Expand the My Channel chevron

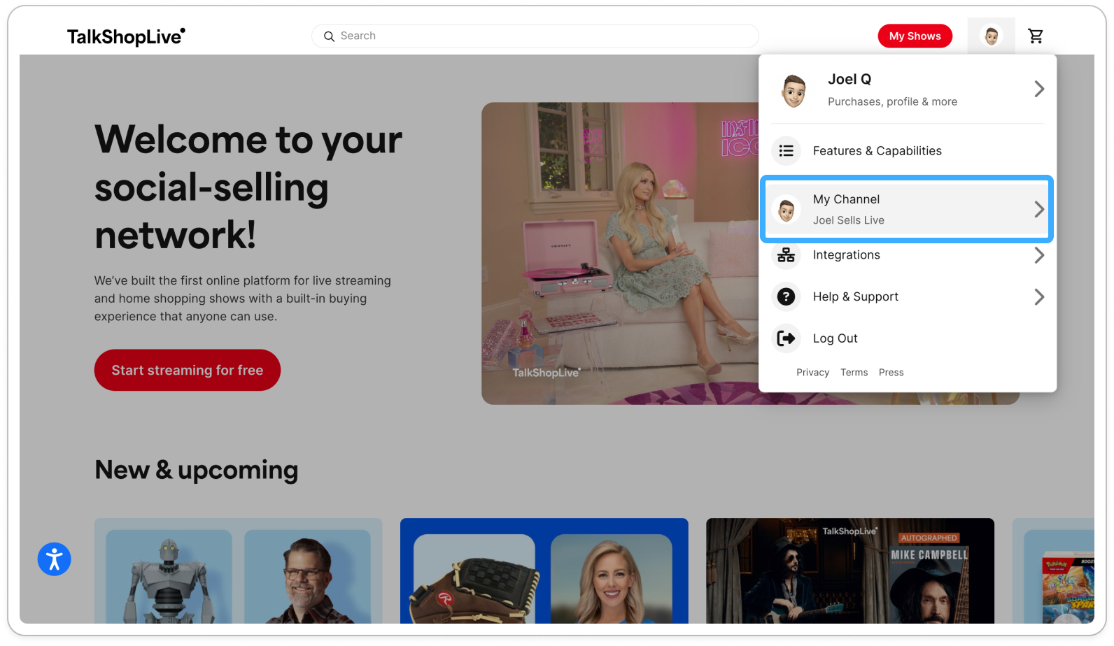[x=1039, y=209]
